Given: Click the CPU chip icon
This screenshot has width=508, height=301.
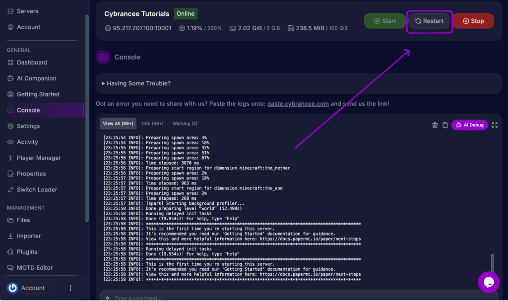Looking at the screenshot, I should click(x=182, y=28).
